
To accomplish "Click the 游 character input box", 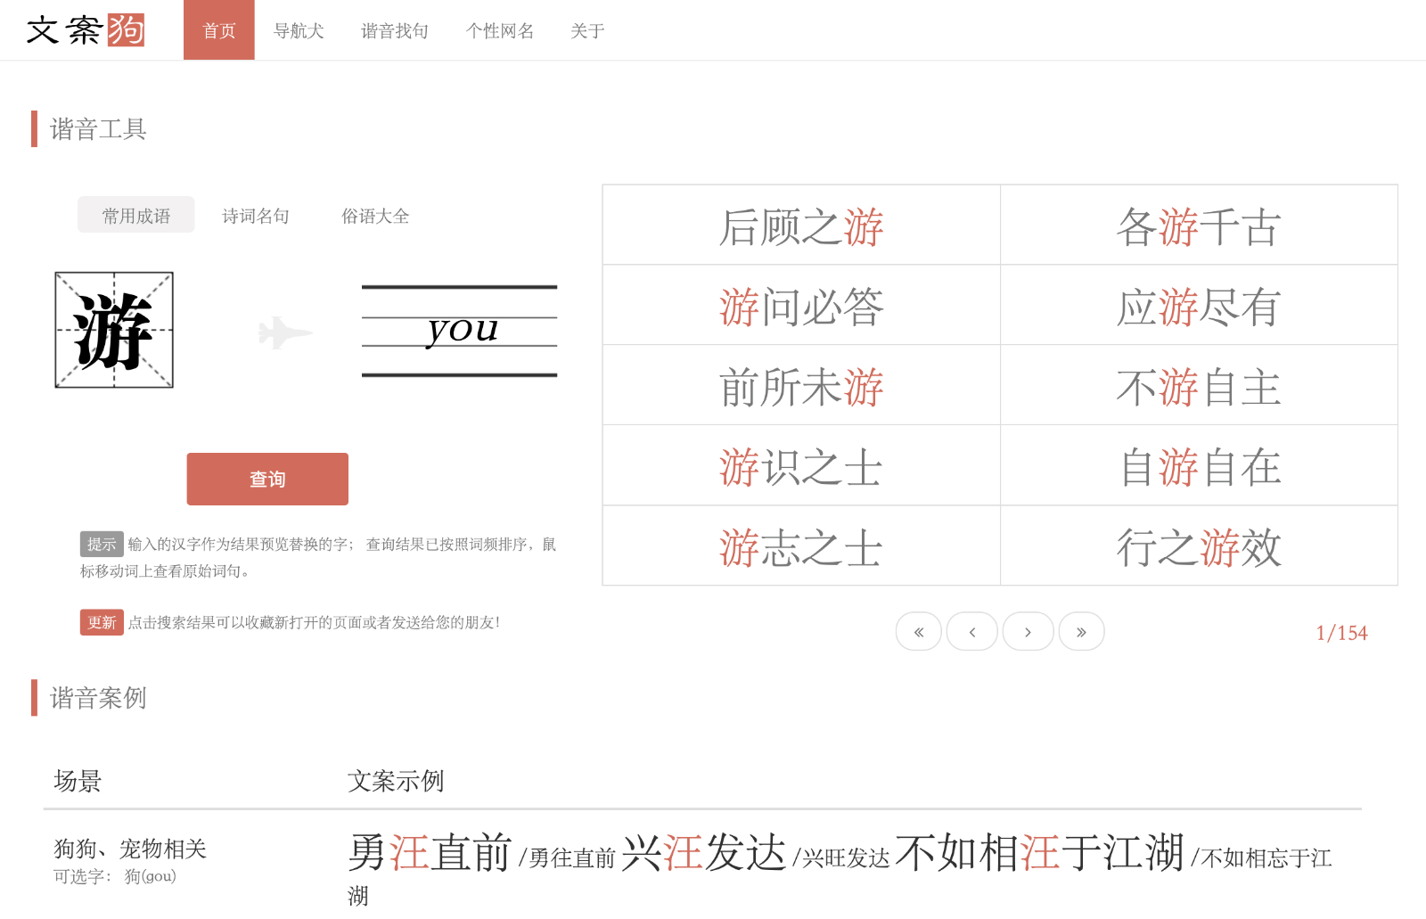I will [114, 331].
